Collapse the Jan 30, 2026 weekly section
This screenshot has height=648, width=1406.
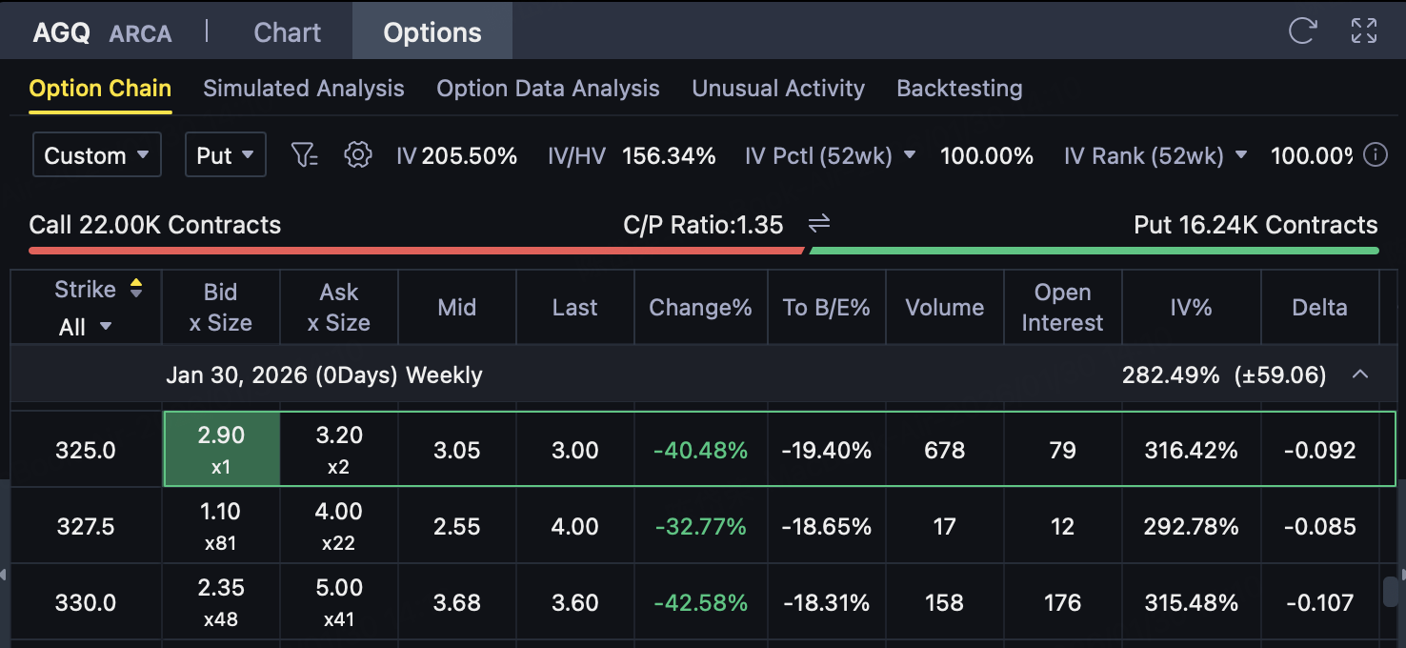point(1360,375)
